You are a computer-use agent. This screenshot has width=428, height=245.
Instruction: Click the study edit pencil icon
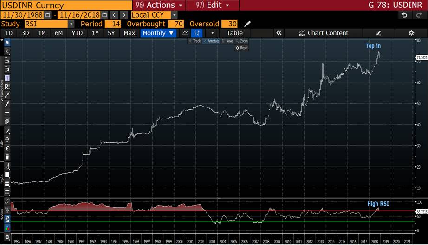pyautogui.click(x=247, y=24)
